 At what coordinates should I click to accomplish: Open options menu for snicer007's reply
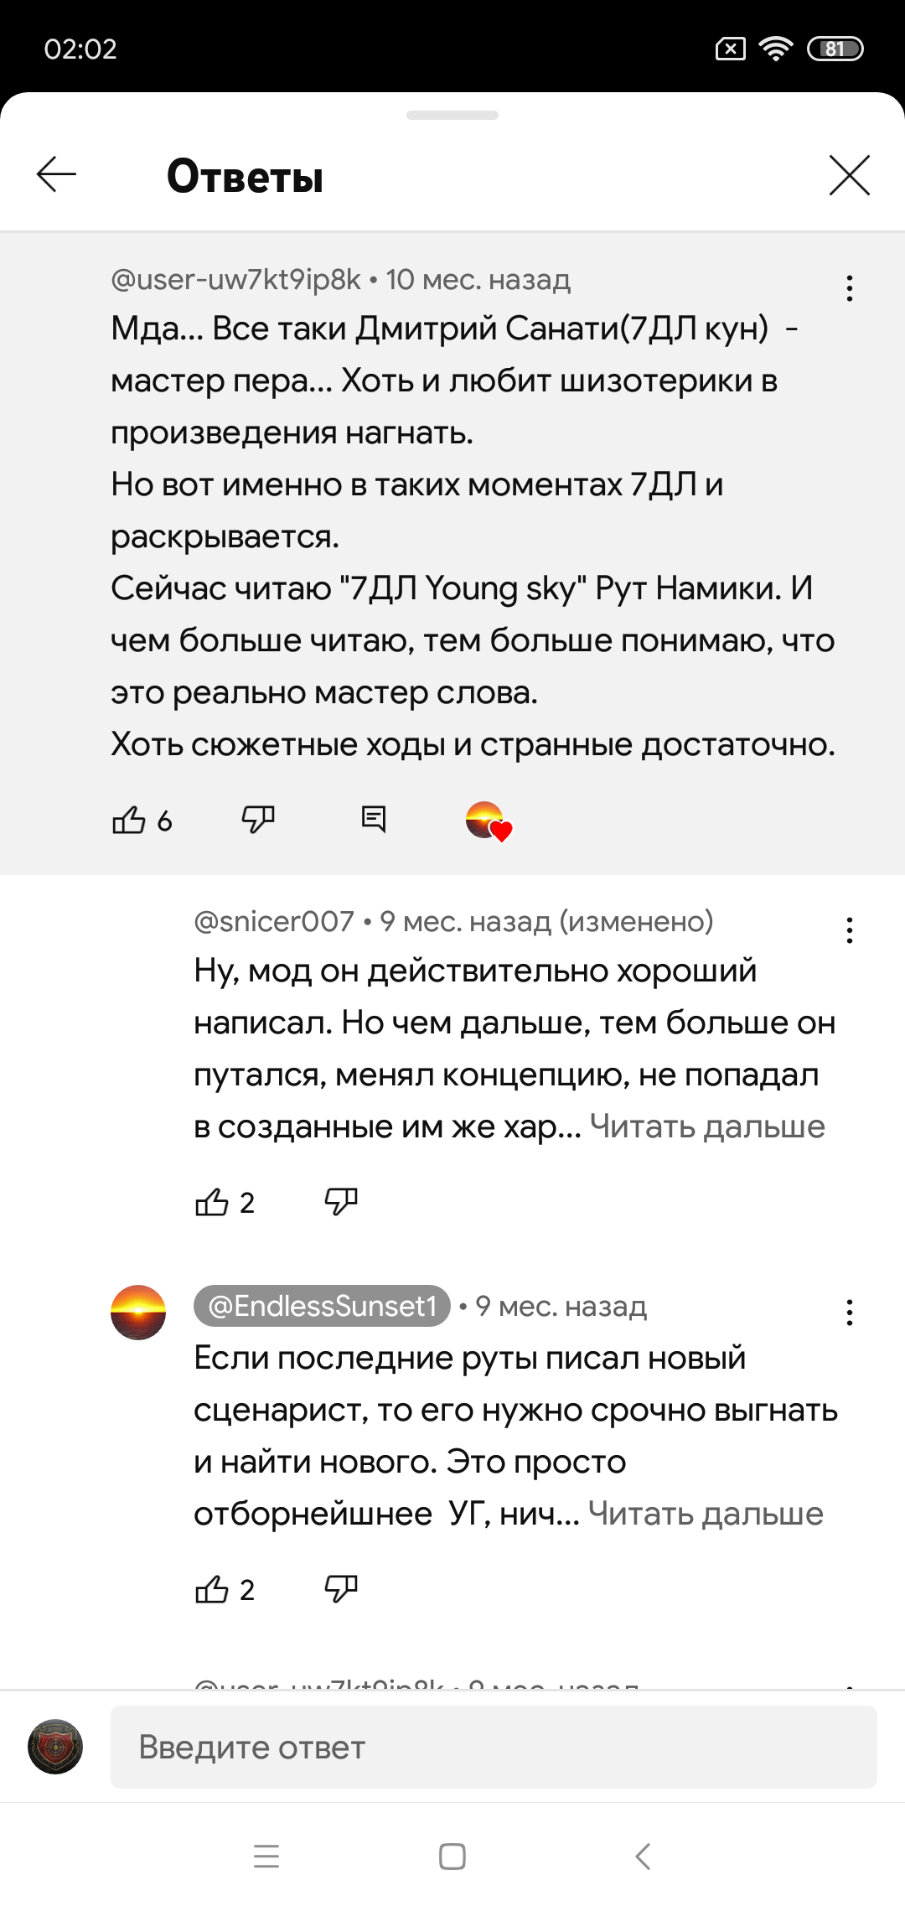[849, 930]
